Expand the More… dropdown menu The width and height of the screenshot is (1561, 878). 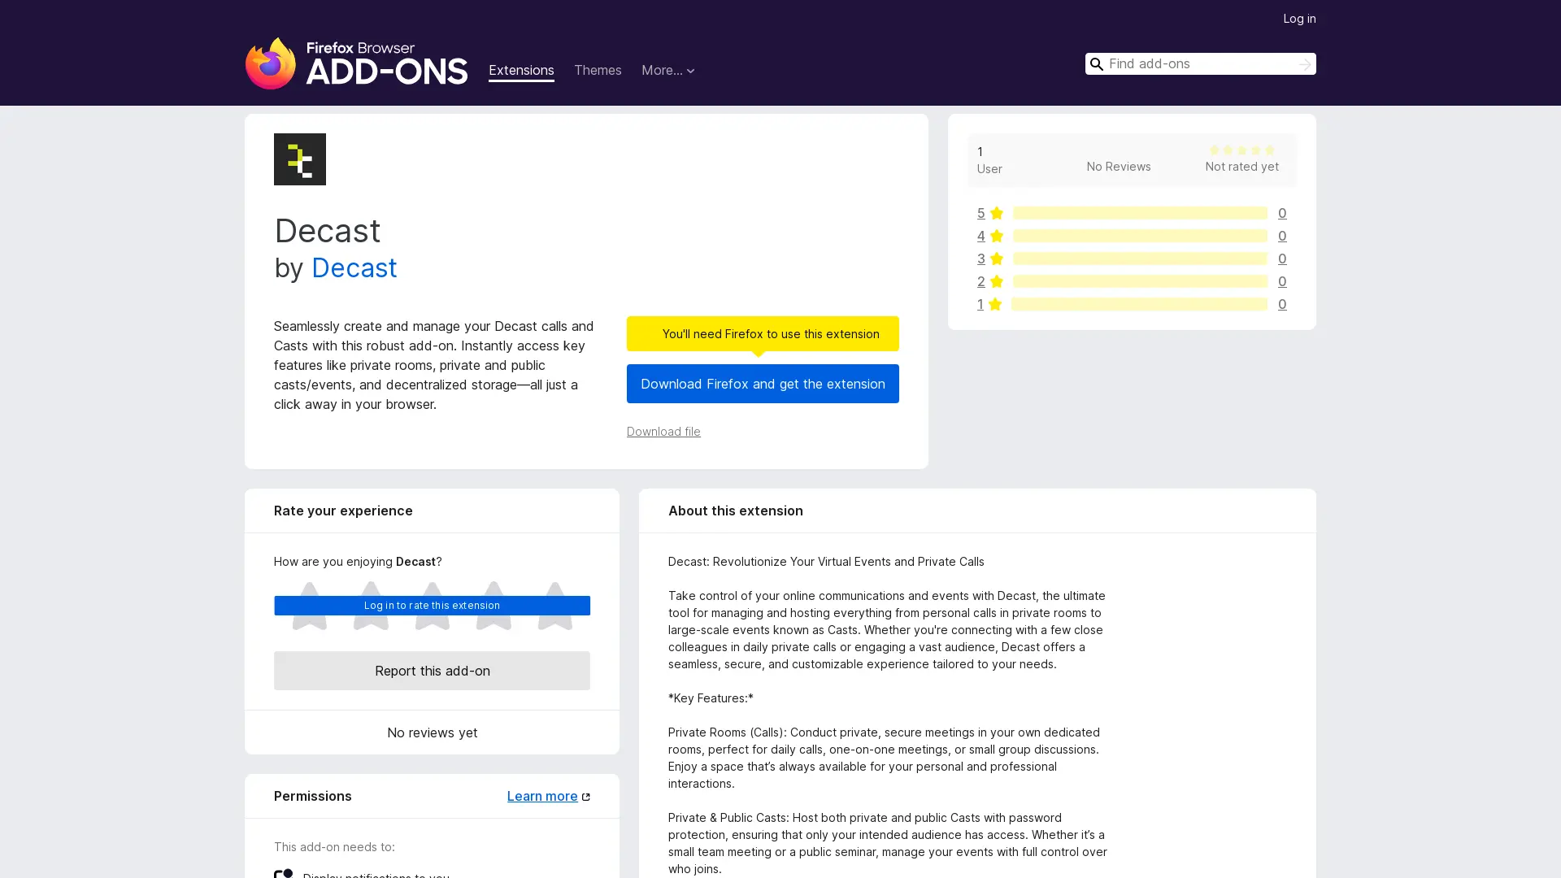[x=667, y=71]
